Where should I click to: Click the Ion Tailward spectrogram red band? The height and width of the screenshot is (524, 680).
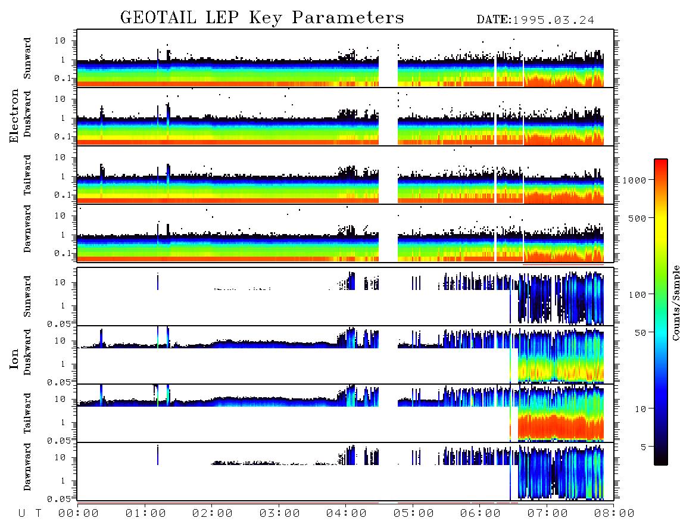point(560,426)
